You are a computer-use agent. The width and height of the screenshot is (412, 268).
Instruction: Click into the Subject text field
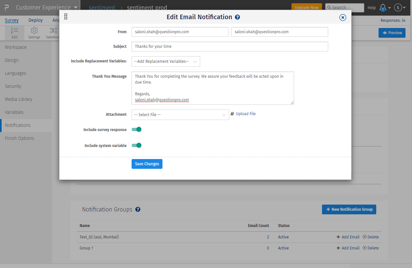coord(230,47)
